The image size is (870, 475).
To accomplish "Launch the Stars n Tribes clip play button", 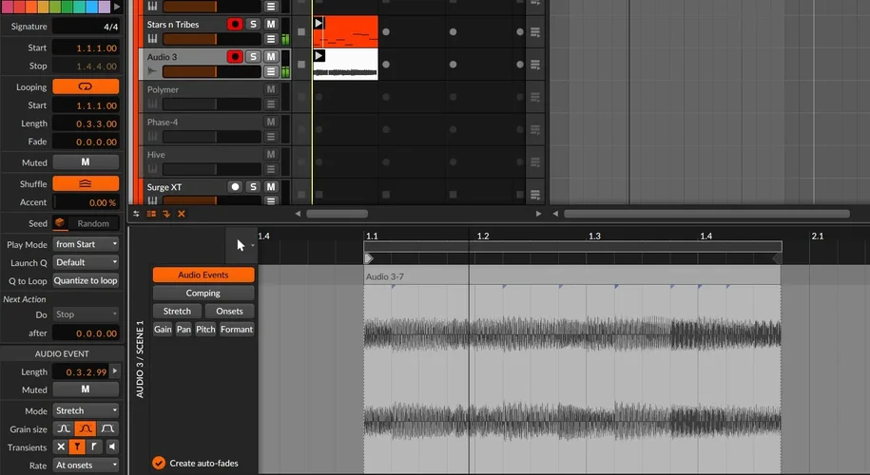I will (x=319, y=23).
